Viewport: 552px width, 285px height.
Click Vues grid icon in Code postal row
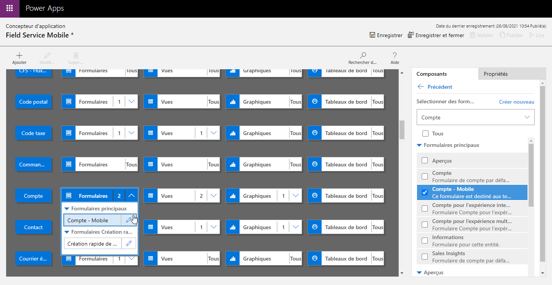(151, 102)
